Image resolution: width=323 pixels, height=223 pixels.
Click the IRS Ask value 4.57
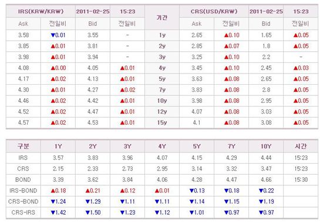23,122
